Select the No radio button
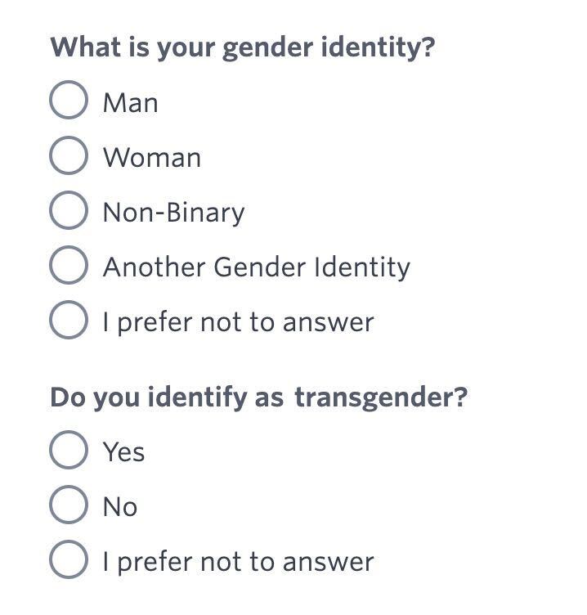The height and width of the screenshot is (615, 587). (69, 506)
